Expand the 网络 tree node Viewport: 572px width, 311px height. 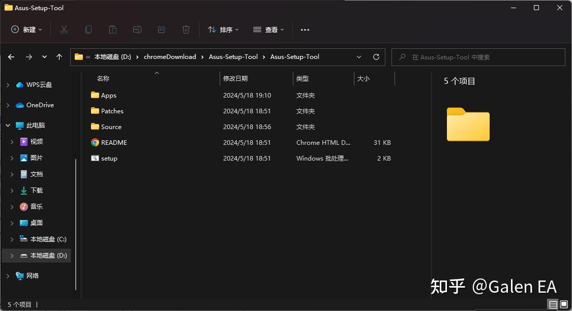click(x=8, y=275)
